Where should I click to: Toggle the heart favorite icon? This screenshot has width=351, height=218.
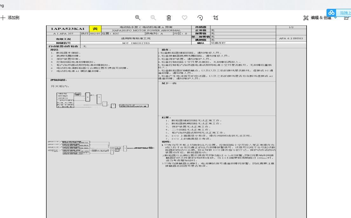click(x=185, y=18)
